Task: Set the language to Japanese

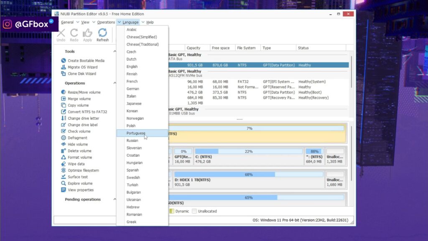Action: point(142,104)
